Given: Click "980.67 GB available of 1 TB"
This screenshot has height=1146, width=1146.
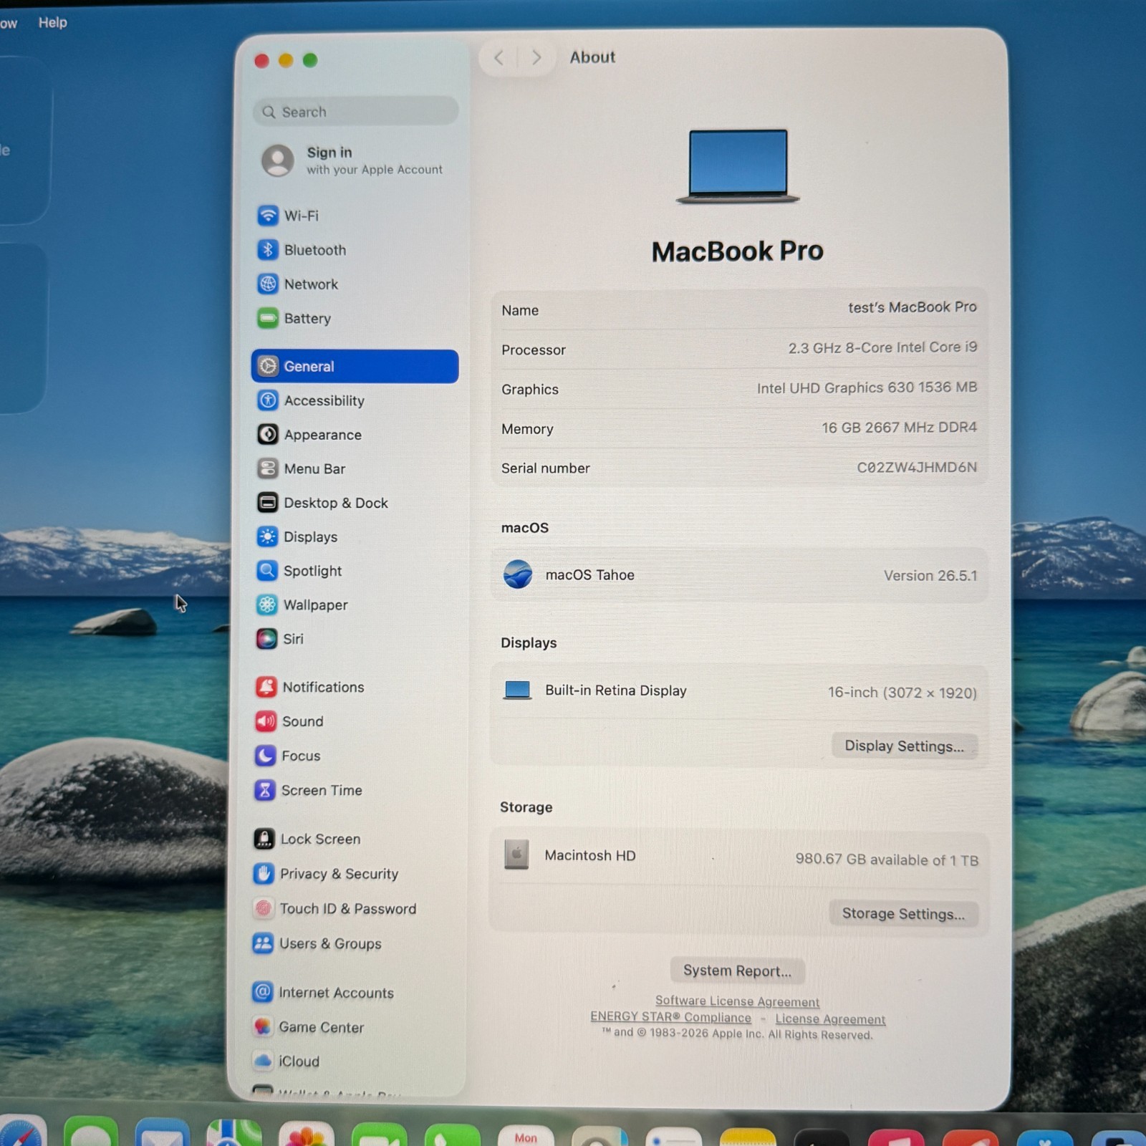Looking at the screenshot, I should 887,860.
